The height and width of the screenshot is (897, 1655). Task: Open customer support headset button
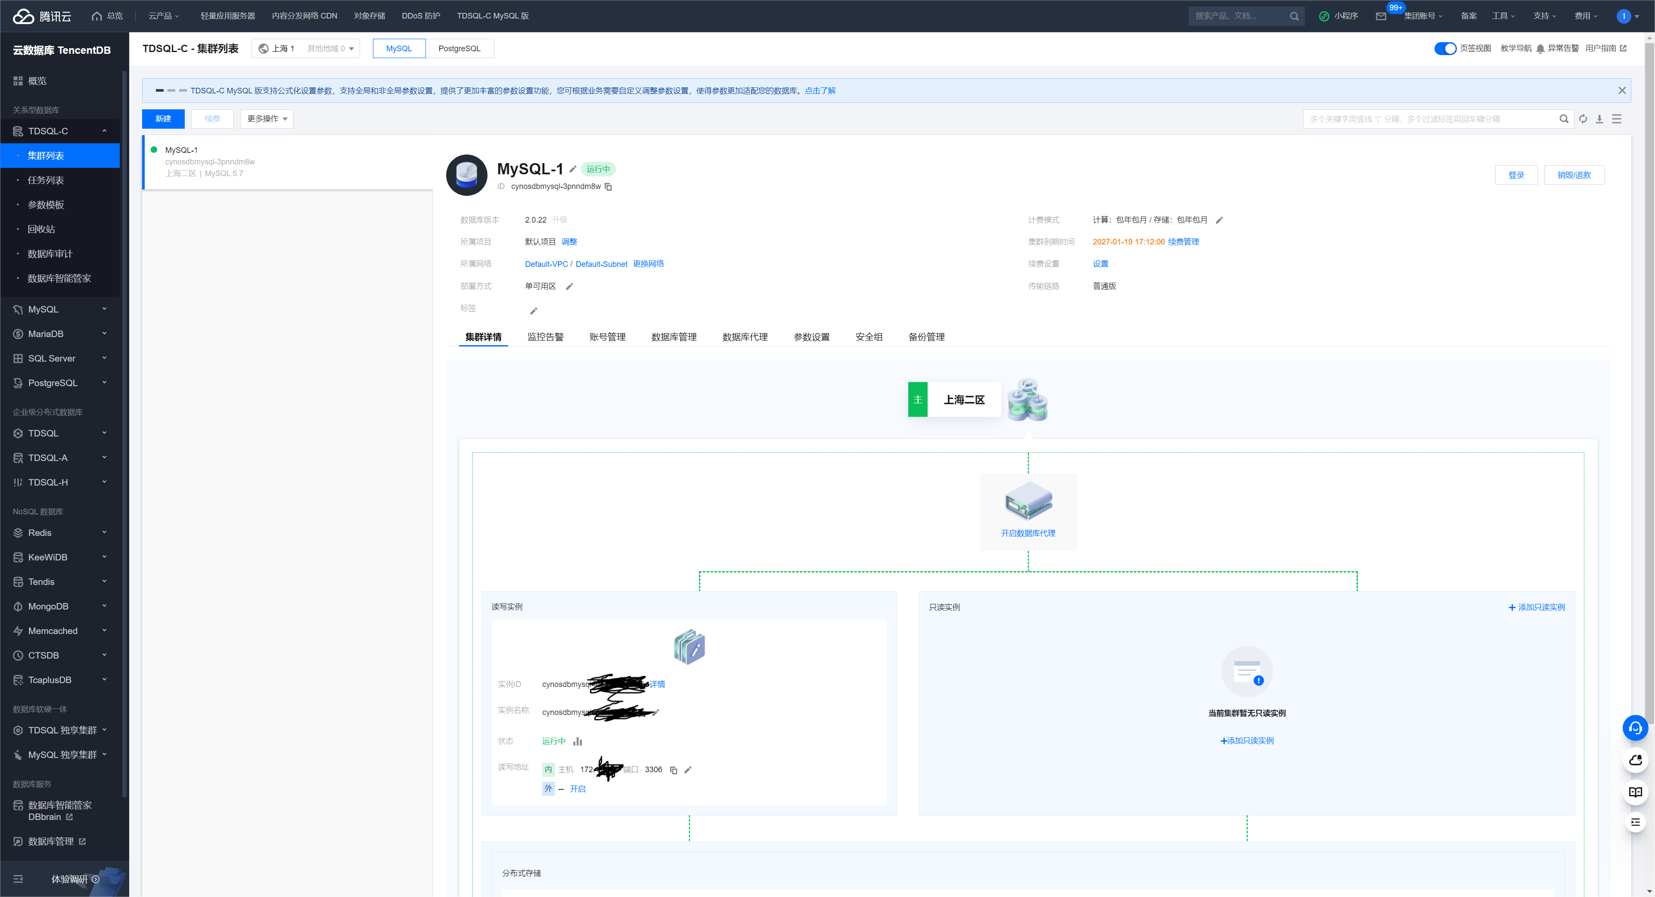(1635, 727)
